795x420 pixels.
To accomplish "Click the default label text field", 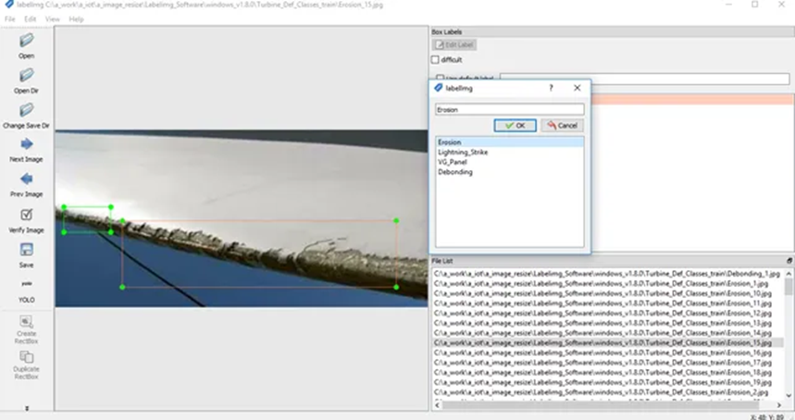I will tap(644, 79).
